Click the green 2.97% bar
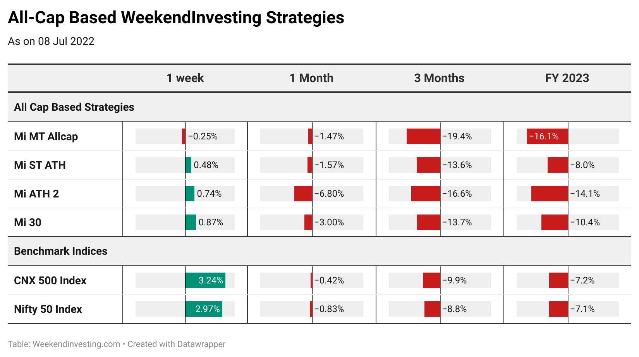 [x=204, y=309]
